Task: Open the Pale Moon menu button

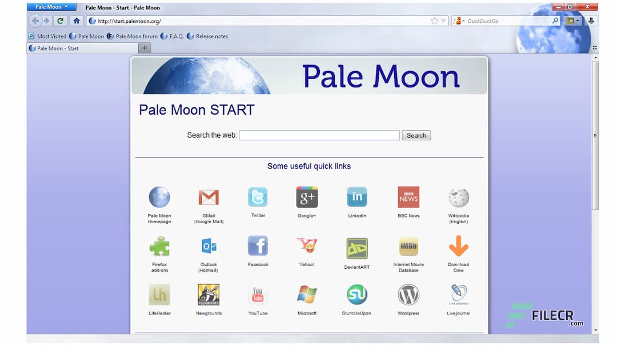Action: pyautogui.click(x=51, y=7)
